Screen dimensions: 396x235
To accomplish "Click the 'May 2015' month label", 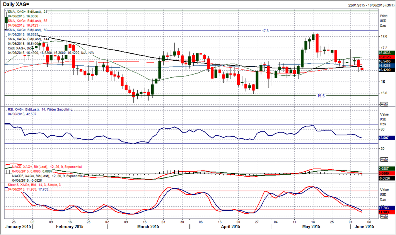I will (311, 226).
